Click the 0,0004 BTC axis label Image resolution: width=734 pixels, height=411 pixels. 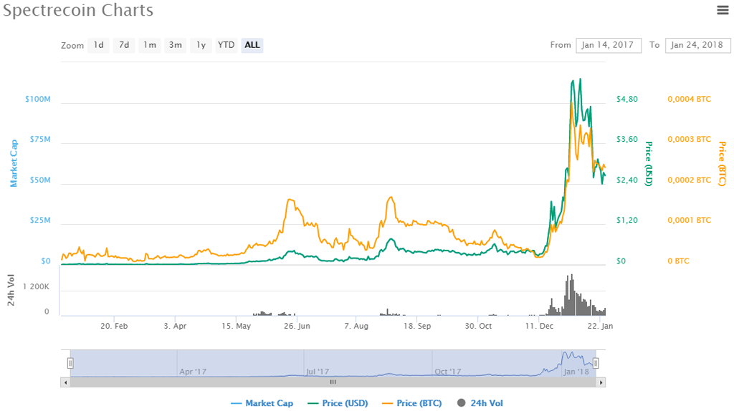point(689,99)
